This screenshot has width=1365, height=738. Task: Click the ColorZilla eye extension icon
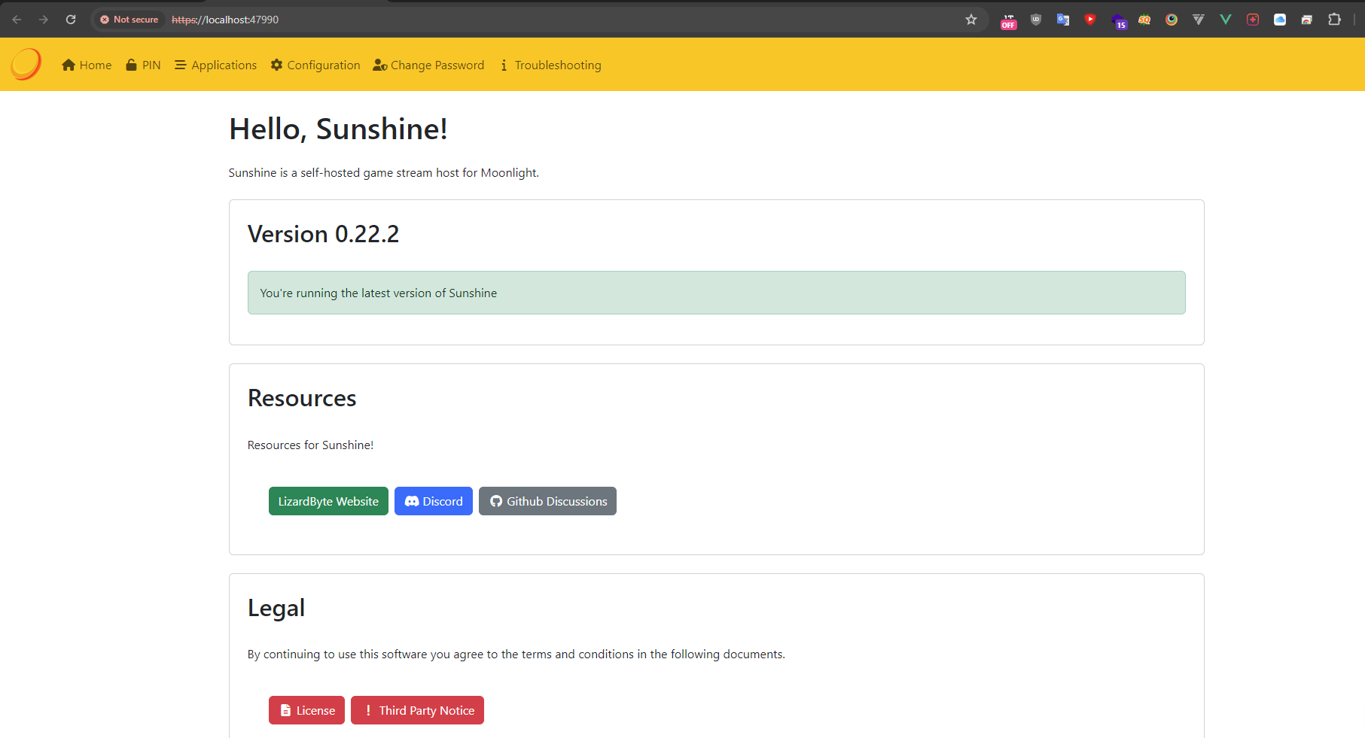pyautogui.click(x=1172, y=20)
